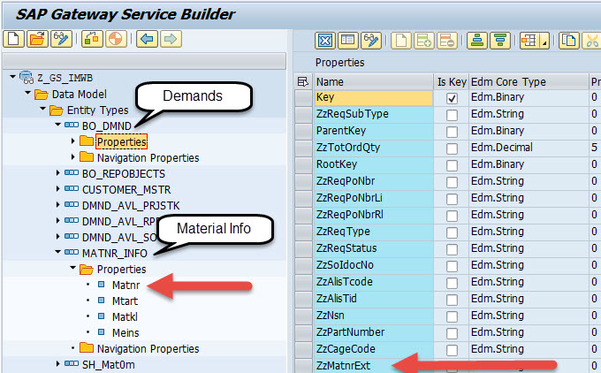Viewport: 601px width, 373px height.
Task: Click the BO_DMND entity type icon
Action: [x=72, y=125]
